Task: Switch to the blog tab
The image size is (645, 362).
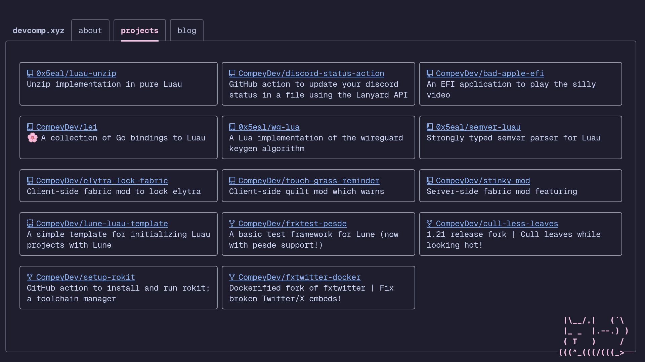Action: 187,31
